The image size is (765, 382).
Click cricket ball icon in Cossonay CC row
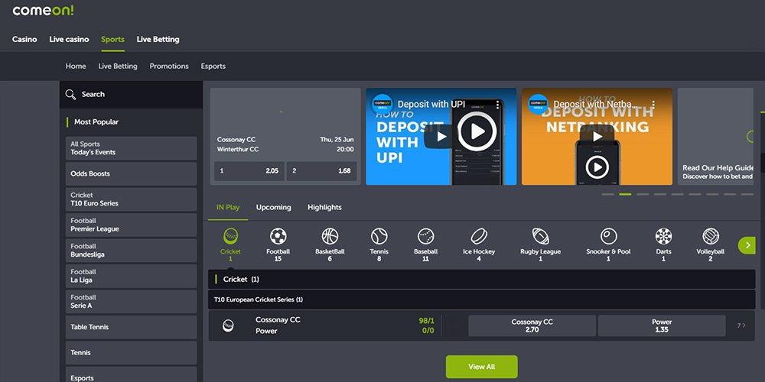(x=227, y=325)
